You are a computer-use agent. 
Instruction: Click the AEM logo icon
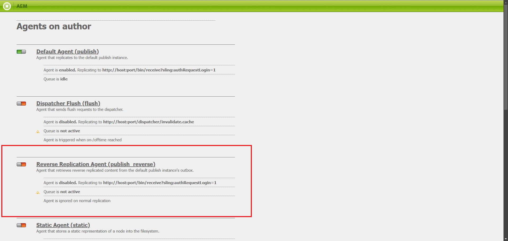click(x=7, y=6)
